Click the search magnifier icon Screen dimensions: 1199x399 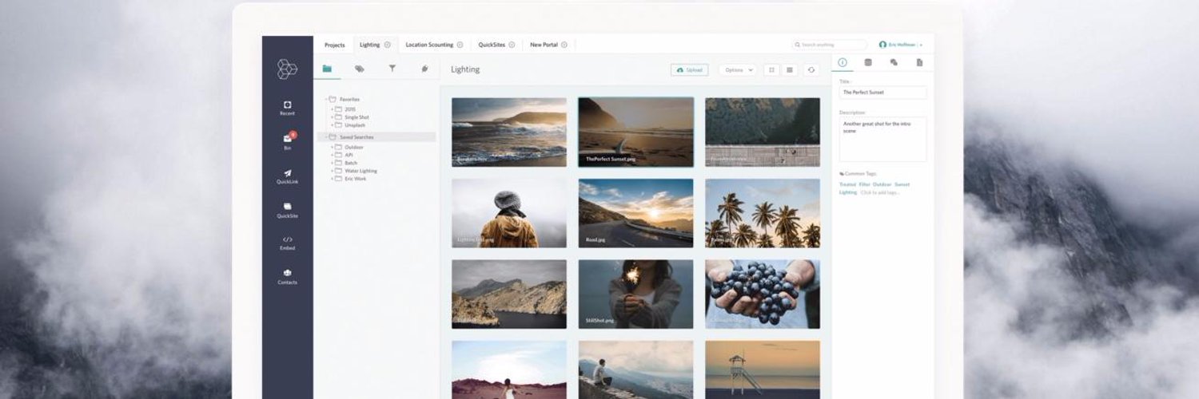(x=798, y=45)
